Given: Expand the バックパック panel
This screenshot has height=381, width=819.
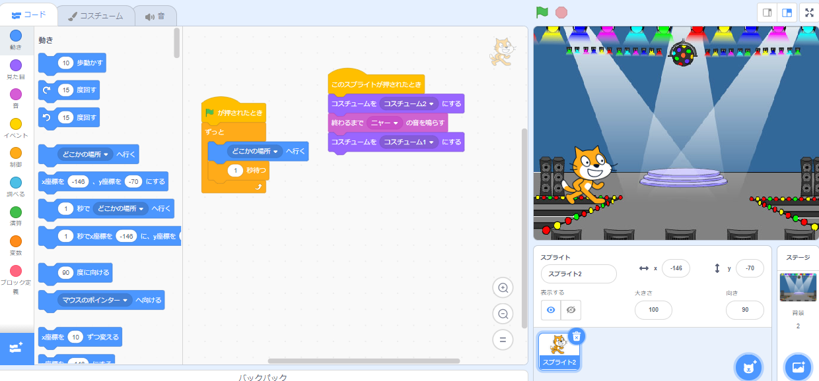Looking at the screenshot, I should click(x=263, y=377).
